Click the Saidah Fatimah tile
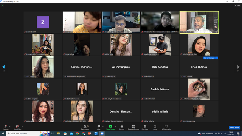The height and width of the screenshot is (136, 242). pos(160,89)
